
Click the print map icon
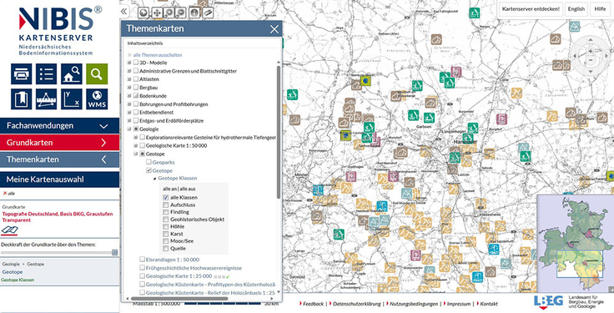pos(21,73)
